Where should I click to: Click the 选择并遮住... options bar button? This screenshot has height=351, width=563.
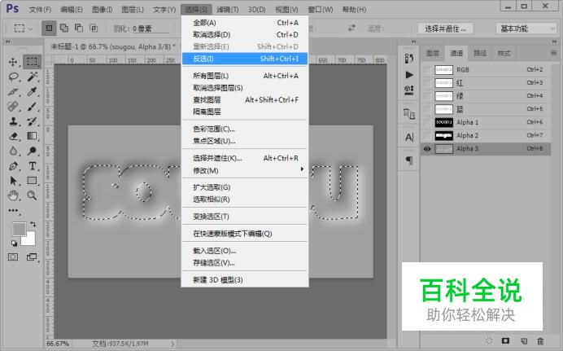click(x=445, y=29)
